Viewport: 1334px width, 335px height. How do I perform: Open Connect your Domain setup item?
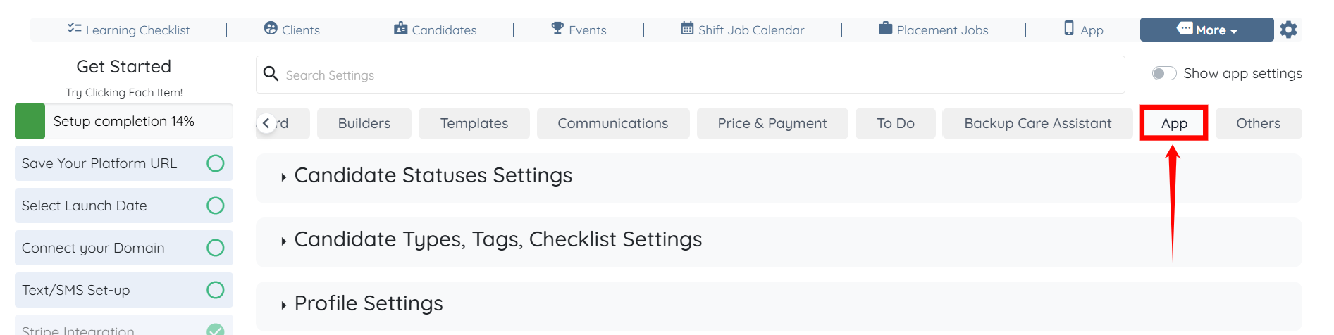pyautogui.click(x=93, y=248)
